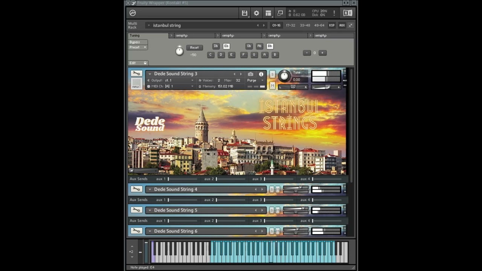Solo Dede Sound String 3
The width and height of the screenshot is (482, 271).
[x=272, y=74]
